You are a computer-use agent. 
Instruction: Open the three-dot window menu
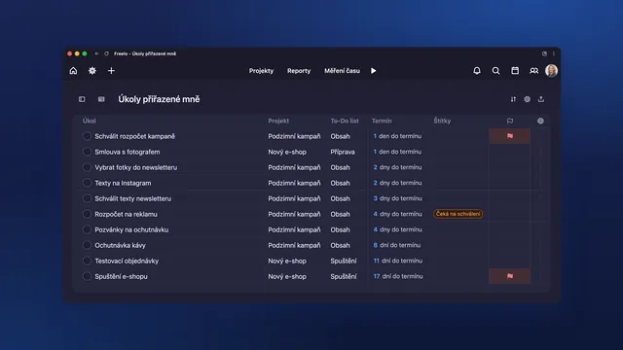tap(554, 53)
